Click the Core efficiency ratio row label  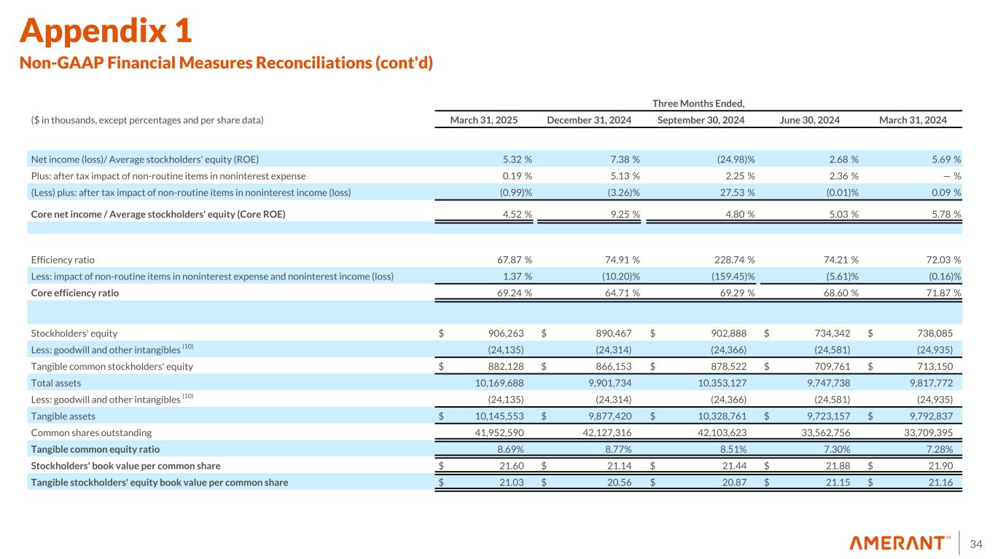pyautogui.click(x=74, y=293)
